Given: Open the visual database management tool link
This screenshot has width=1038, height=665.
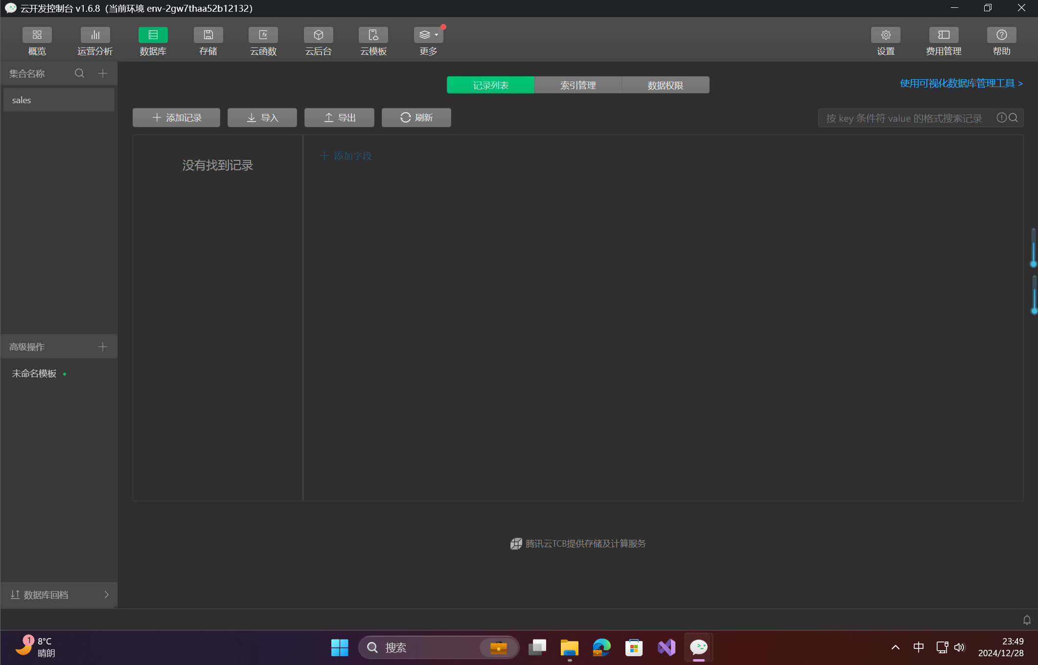Looking at the screenshot, I should 961,84.
